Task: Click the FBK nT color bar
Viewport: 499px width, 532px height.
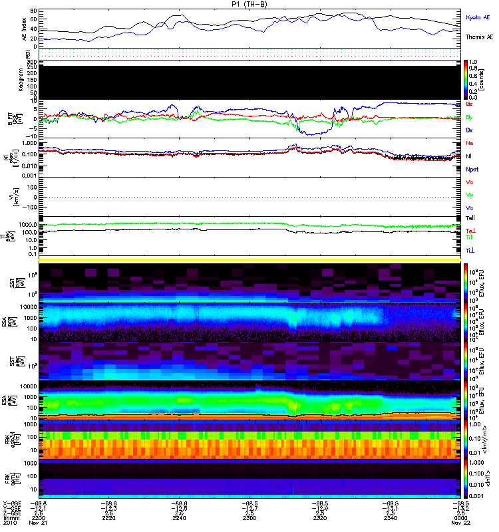Action: (x=466, y=479)
